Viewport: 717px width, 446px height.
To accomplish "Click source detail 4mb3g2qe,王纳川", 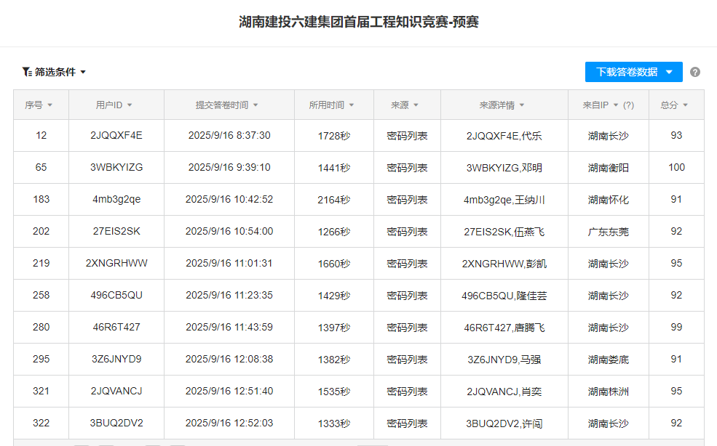I will tap(504, 200).
